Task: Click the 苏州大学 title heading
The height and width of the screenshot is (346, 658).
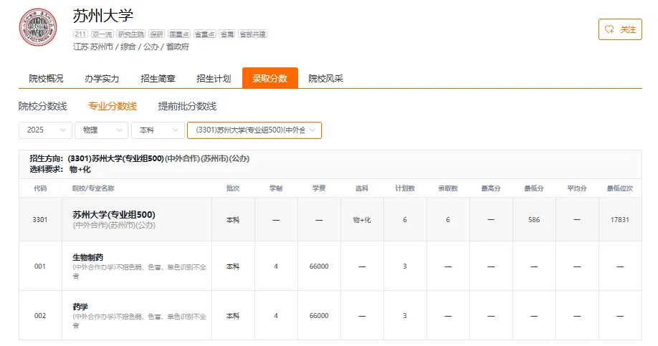Action: 103,16
